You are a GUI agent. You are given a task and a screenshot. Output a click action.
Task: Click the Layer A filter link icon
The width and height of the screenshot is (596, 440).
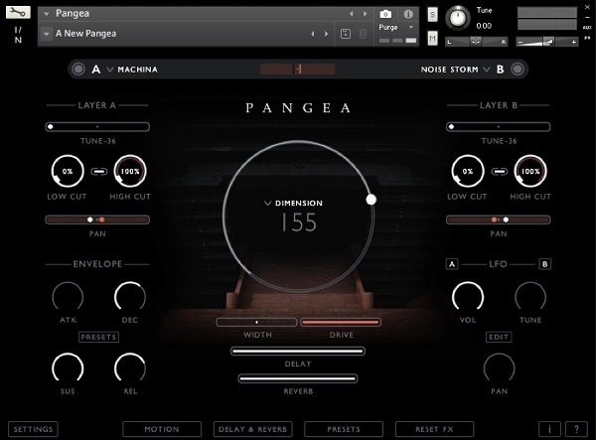click(98, 172)
